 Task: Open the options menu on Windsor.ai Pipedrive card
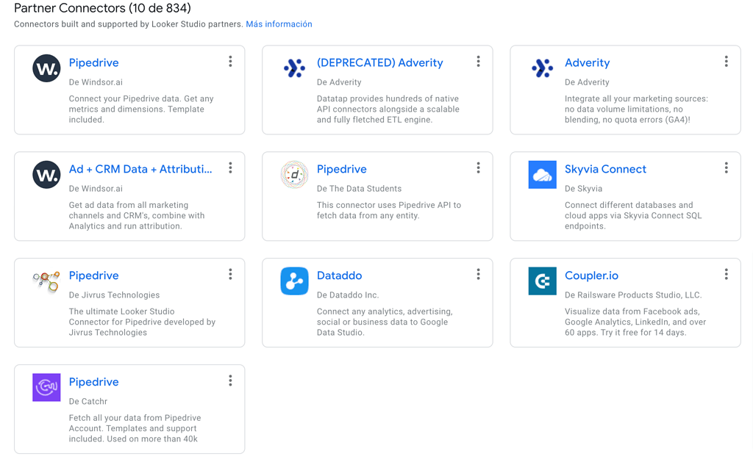pyautogui.click(x=230, y=62)
